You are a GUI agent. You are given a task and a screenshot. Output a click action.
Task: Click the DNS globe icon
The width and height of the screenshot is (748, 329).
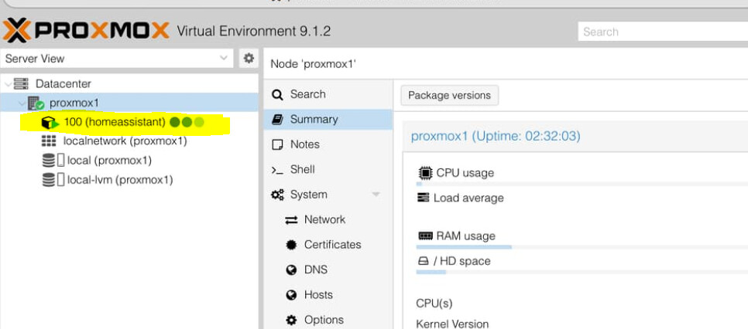[x=291, y=270]
